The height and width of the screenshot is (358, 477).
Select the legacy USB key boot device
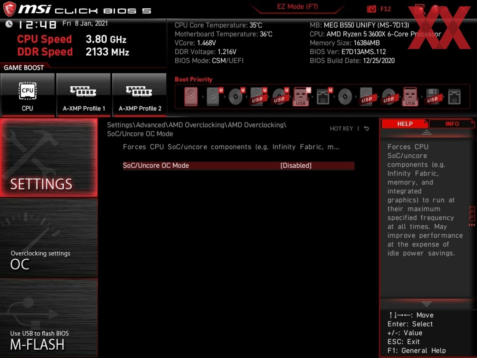tap(410, 97)
